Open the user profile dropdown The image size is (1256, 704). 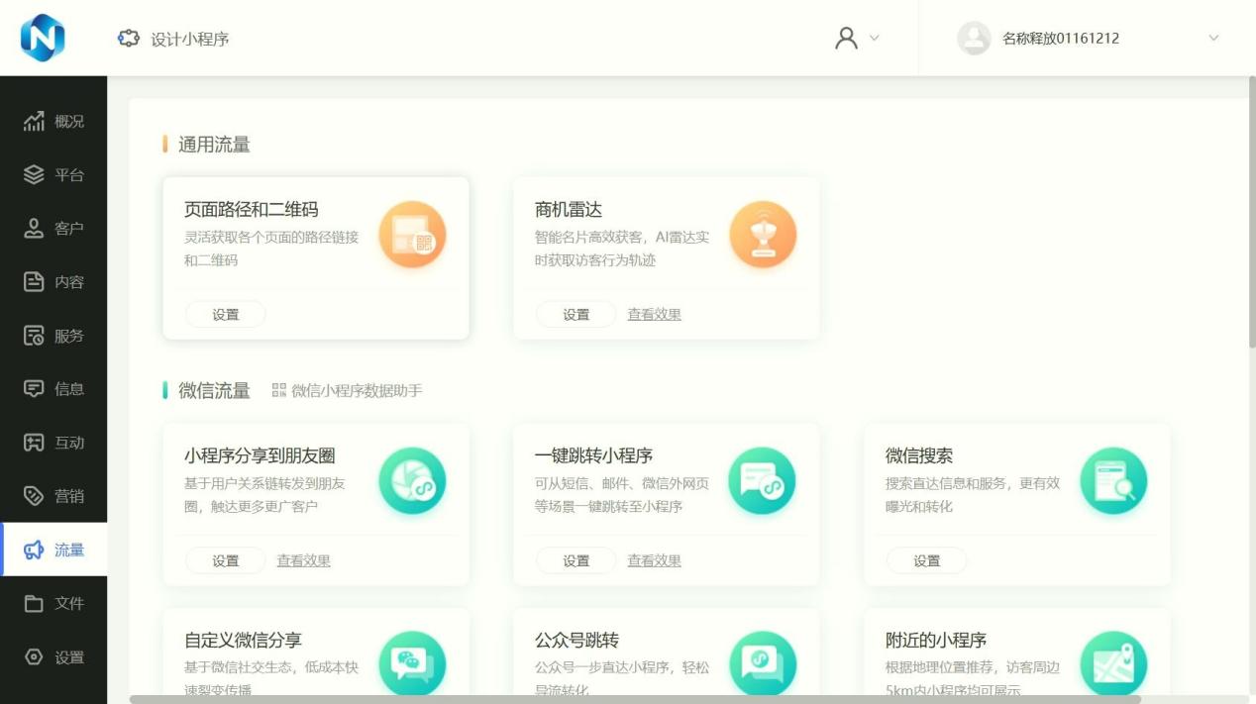click(857, 38)
